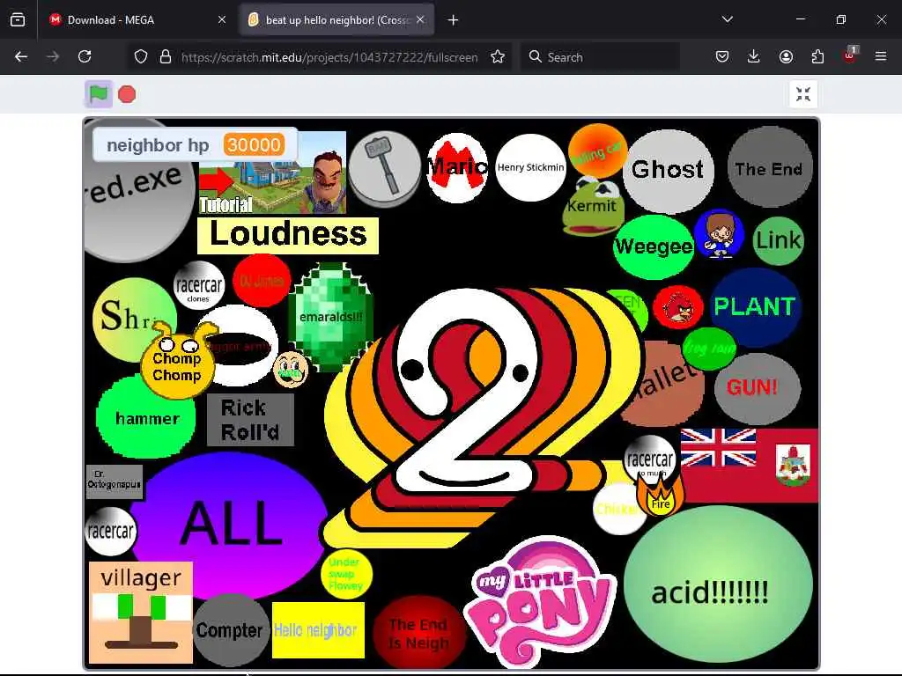902x676 pixels.
Task: Choose the Ghost weapon circle
Action: click(668, 170)
